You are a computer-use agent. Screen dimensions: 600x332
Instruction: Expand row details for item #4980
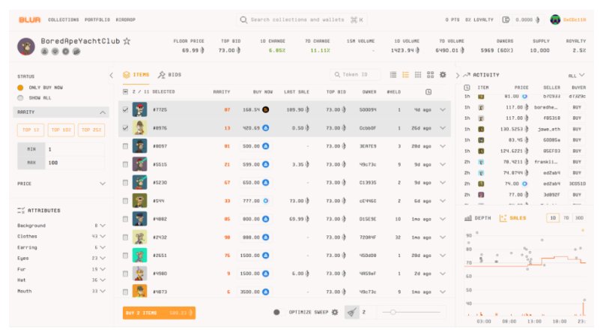point(443,274)
